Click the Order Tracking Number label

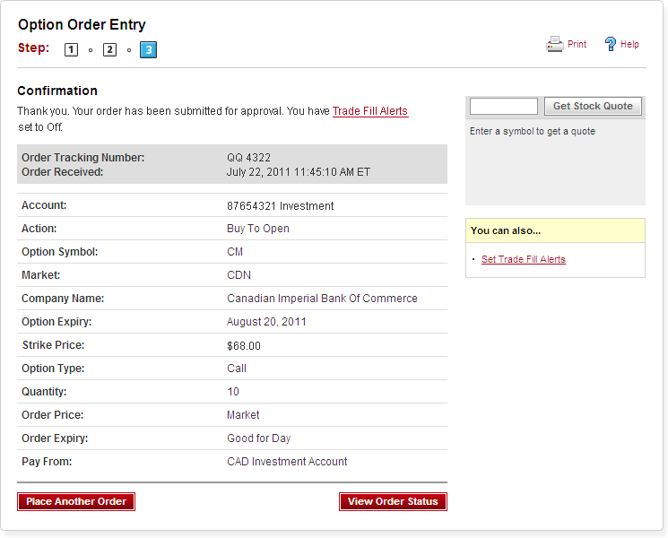83,158
